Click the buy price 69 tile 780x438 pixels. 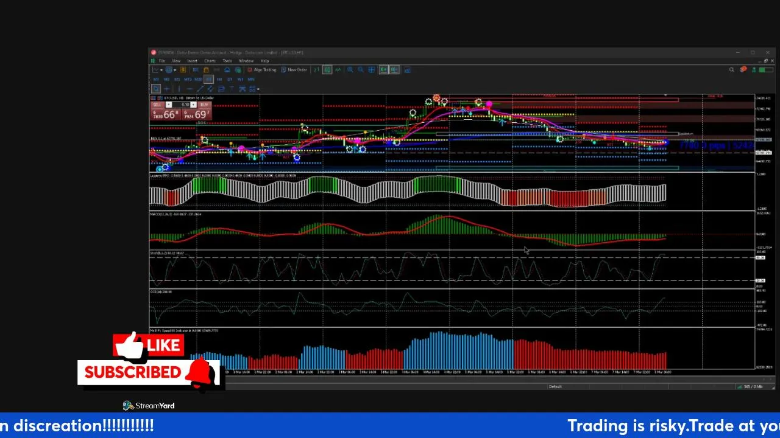point(196,114)
